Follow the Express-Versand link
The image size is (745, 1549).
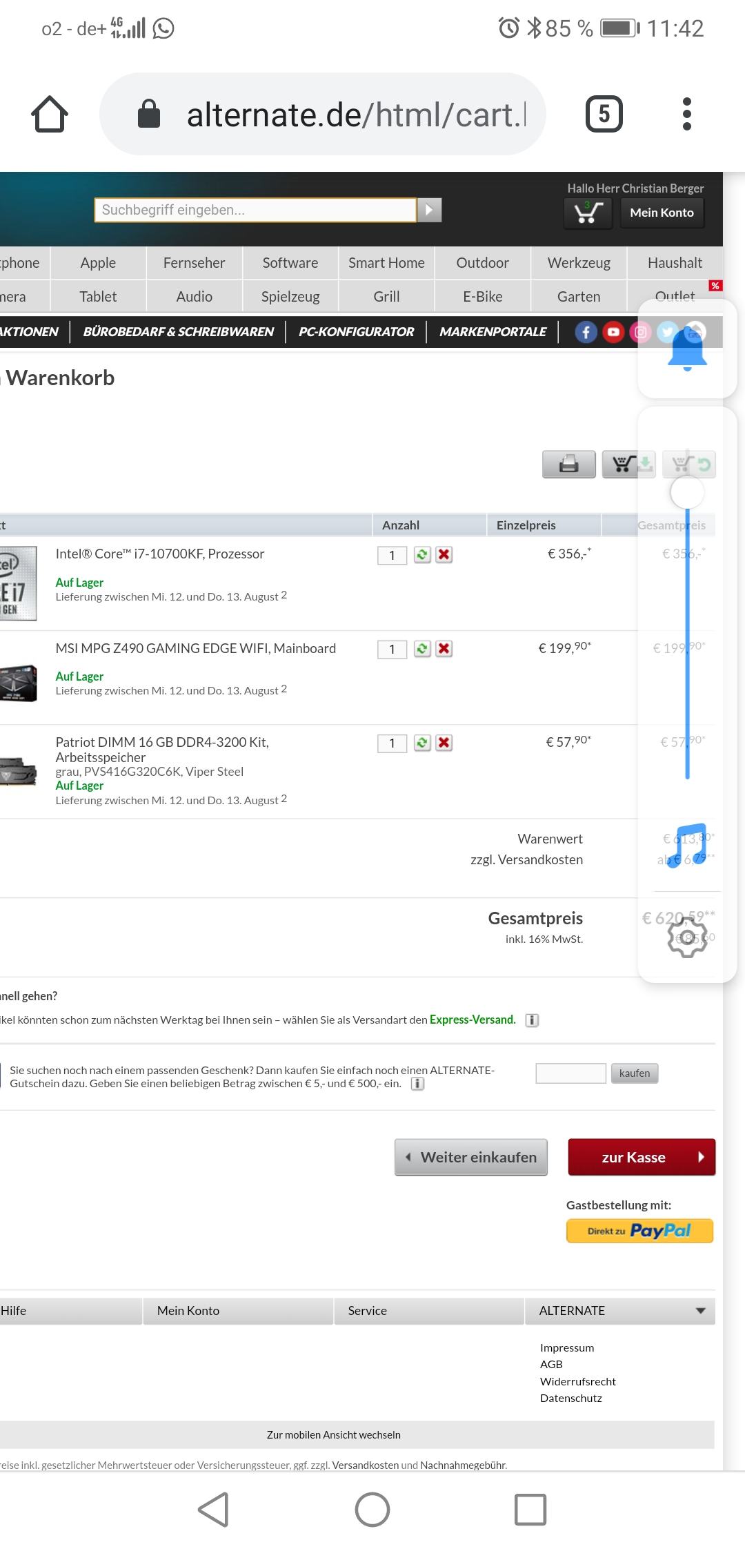[473, 1020]
